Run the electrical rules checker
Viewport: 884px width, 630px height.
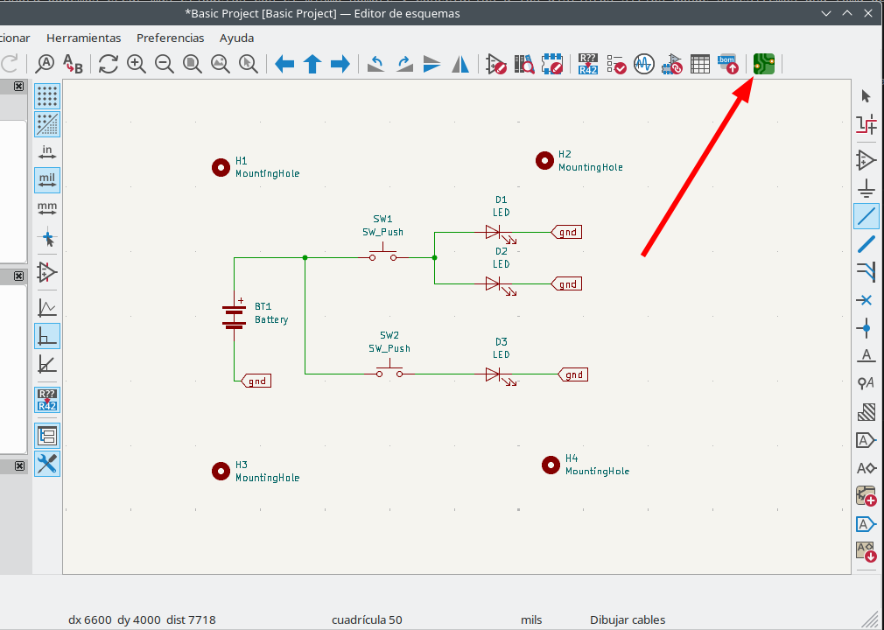tap(617, 64)
